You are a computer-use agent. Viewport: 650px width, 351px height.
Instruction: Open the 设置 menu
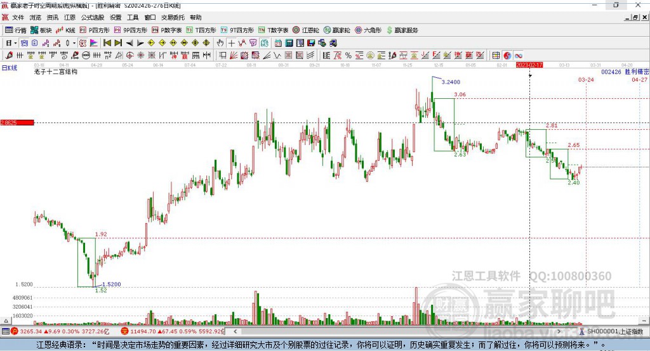tap(116, 17)
